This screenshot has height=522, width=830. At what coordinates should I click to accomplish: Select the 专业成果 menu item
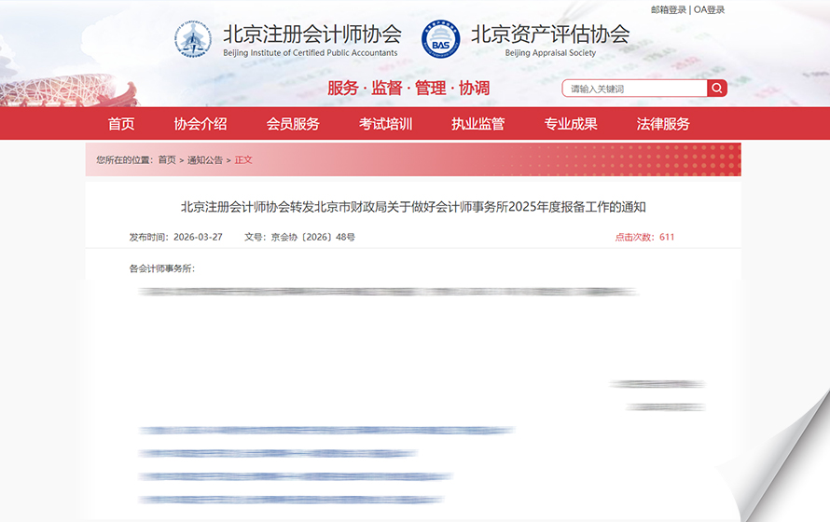pos(571,124)
